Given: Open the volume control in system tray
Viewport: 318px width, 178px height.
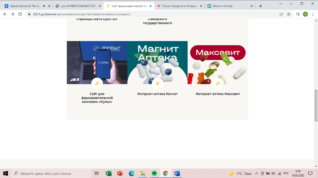Looking at the screenshot, I should (273, 173).
